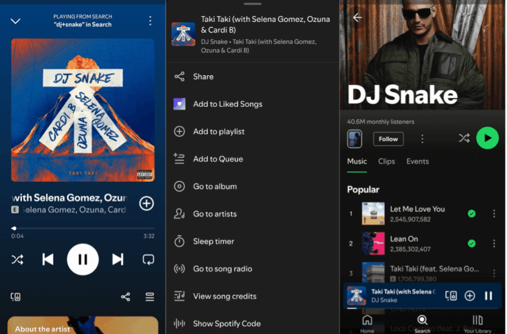This screenshot has height=334, width=507.
Task: Choose Go to artists
Action: [253, 214]
